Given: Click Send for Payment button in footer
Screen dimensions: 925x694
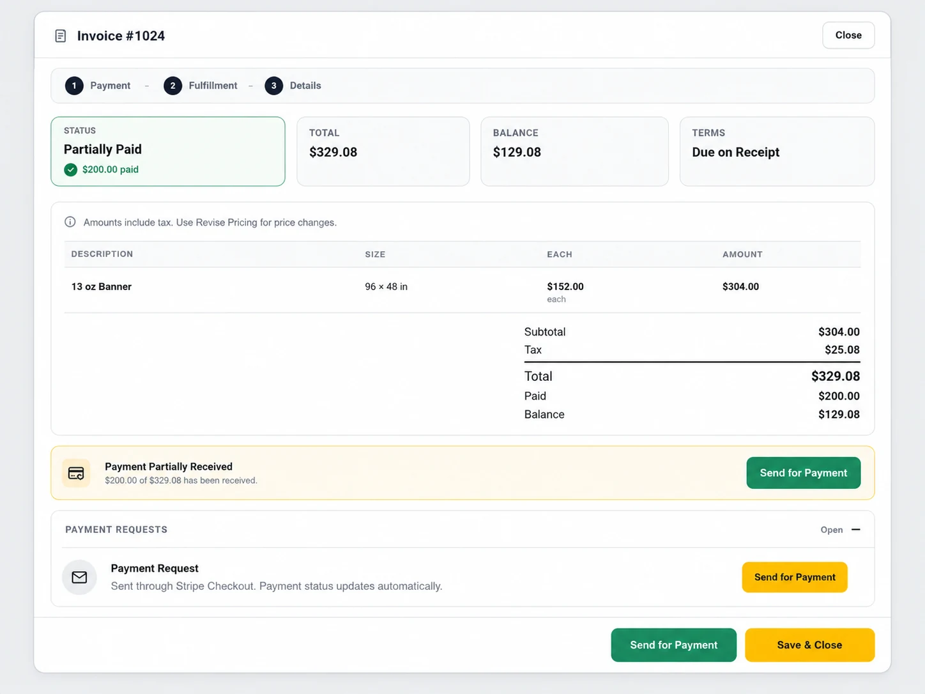Looking at the screenshot, I should pyautogui.click(x=673, y=645).
